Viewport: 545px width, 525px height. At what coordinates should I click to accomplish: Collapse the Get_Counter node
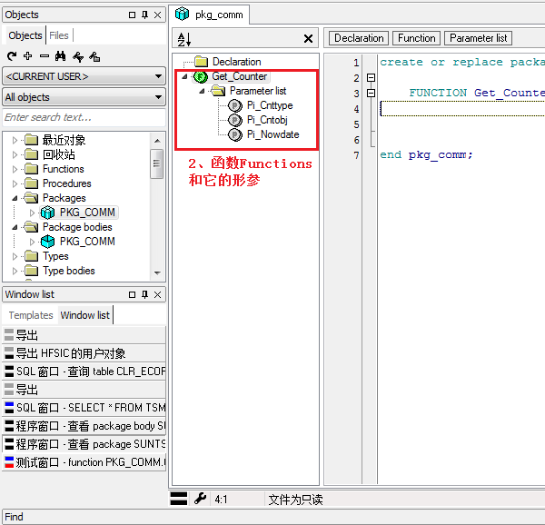pos(185,77)
